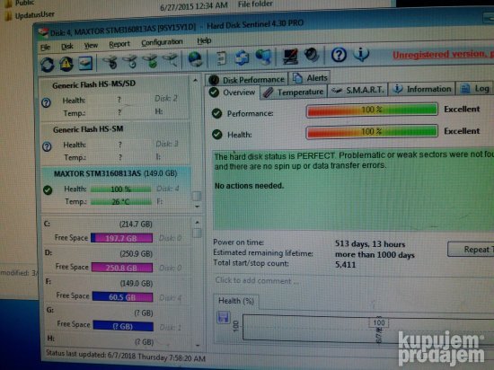Click the MAXTOR 26 °C temperature bar
This screenshot has height=370, width=494.
pyautogui.click(x=121, y=201)
